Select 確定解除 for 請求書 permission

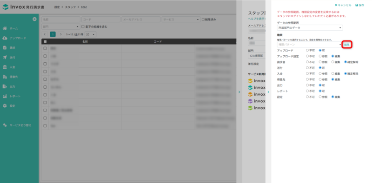(x=345, y=62)
